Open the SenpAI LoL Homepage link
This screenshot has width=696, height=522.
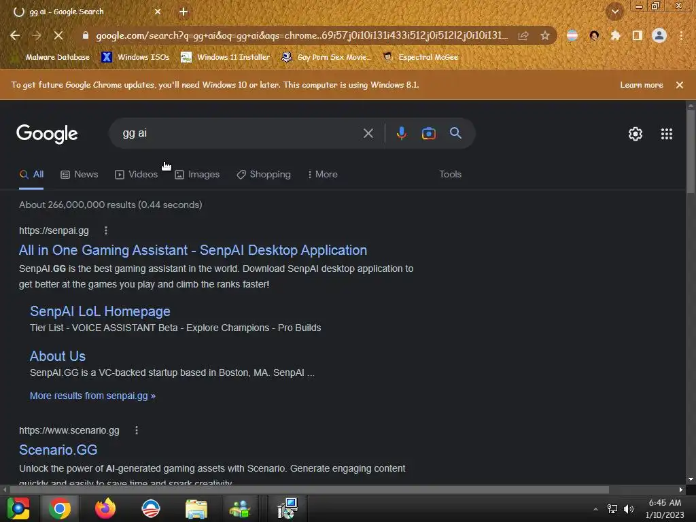coord(100,311)
